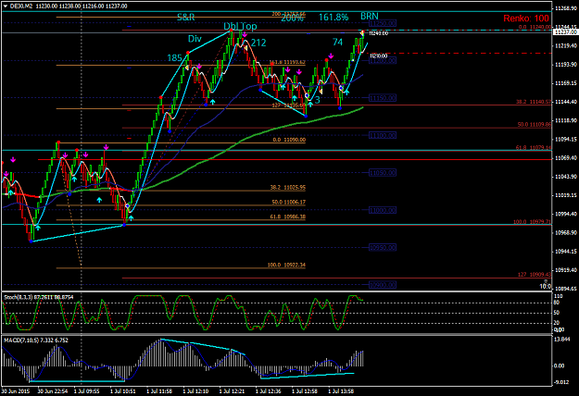This screenshot has width=579, height=396.
Task: Click red Fibonacci label '61.8 11079.14'
Action: coord(534,148)
